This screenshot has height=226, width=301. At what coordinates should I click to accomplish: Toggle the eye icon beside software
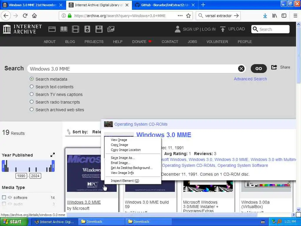point(10,197)
